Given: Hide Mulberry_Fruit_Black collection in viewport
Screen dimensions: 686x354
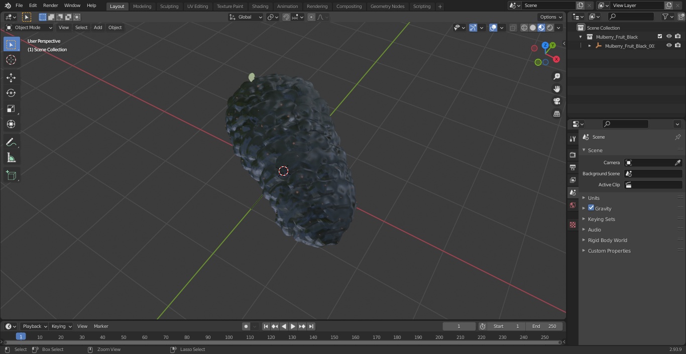Looking at the screenshot, I should coord(669,37).
